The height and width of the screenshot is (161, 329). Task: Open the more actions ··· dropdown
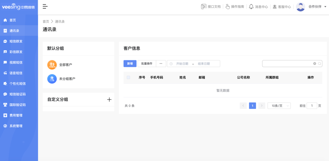161,64
